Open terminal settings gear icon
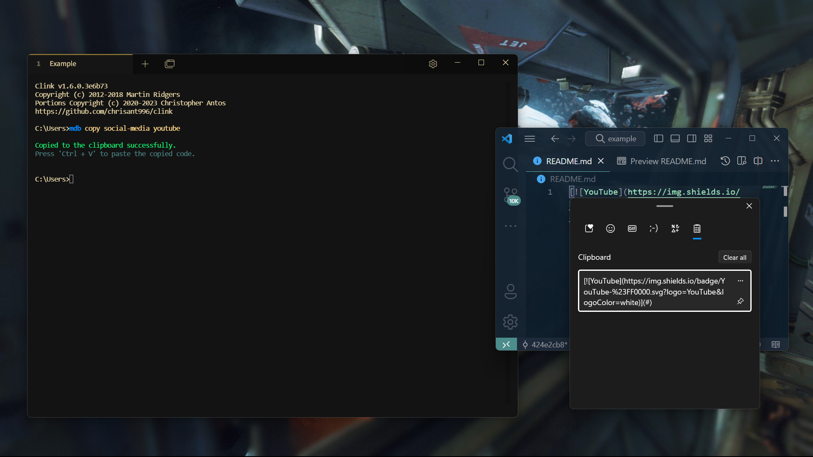The height and width of the screenshot is (457, 813). [x=433, y=63]
